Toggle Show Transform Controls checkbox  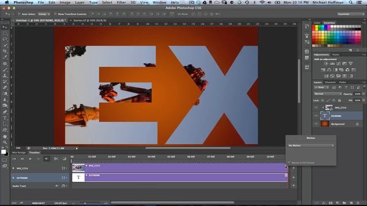pos(55,14)
